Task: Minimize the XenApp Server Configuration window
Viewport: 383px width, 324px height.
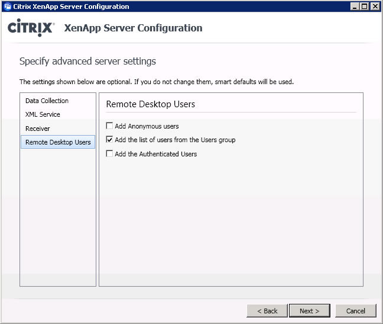Action: [x=355, y=6]
